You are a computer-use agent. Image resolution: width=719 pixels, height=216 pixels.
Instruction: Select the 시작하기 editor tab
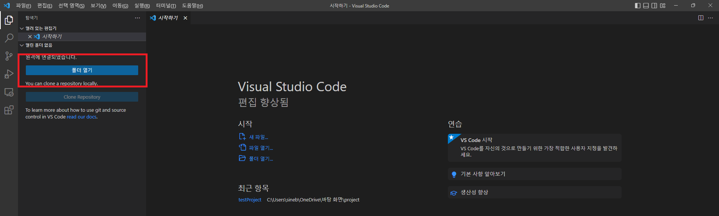point(168,18)
